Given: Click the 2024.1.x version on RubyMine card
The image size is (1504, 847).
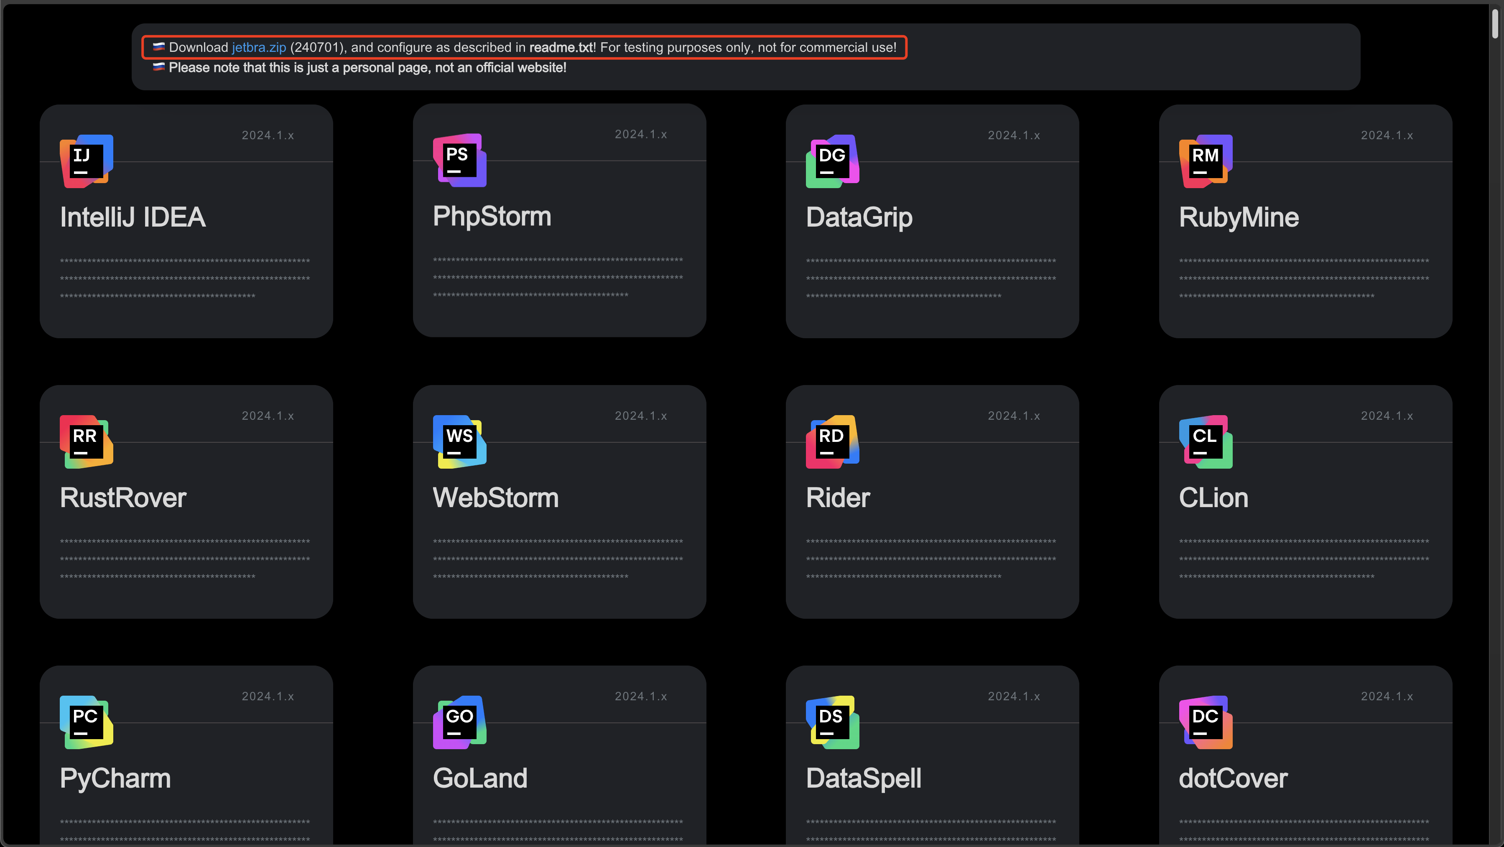Looking at the screenshot, I should coord(1387,135).
